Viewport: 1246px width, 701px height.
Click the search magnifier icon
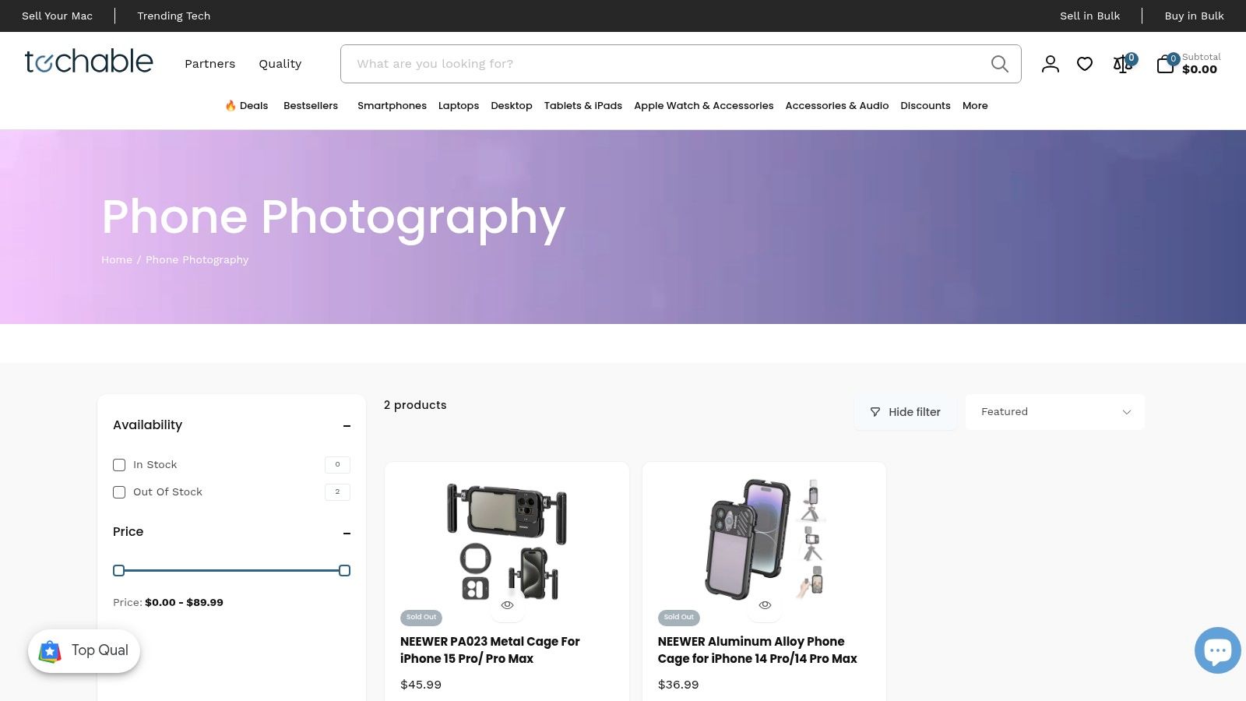pyautogui.click(x=1000, y=64)
